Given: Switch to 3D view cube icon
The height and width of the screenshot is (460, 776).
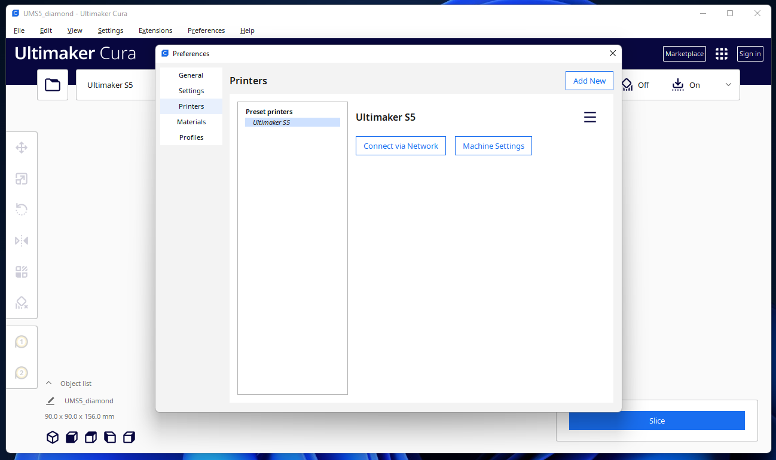Looking at the screenshot, I should click(53, 437).
